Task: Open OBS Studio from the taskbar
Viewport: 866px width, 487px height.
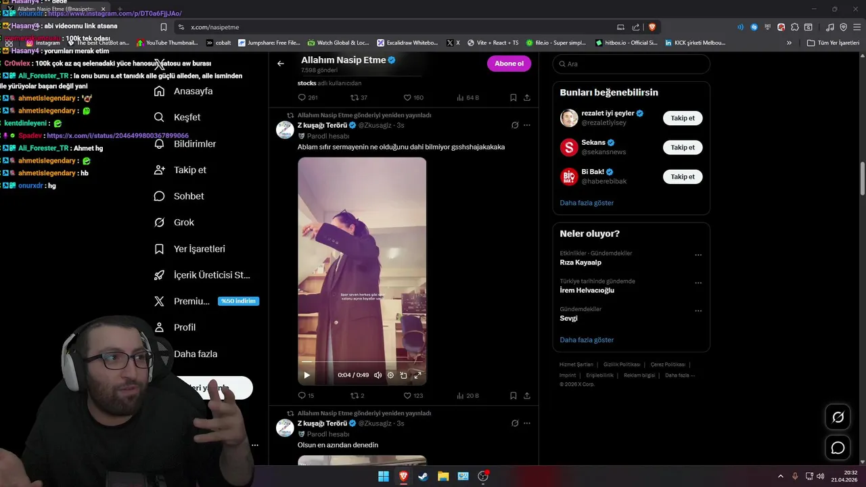Action: [x=483, y=476]
